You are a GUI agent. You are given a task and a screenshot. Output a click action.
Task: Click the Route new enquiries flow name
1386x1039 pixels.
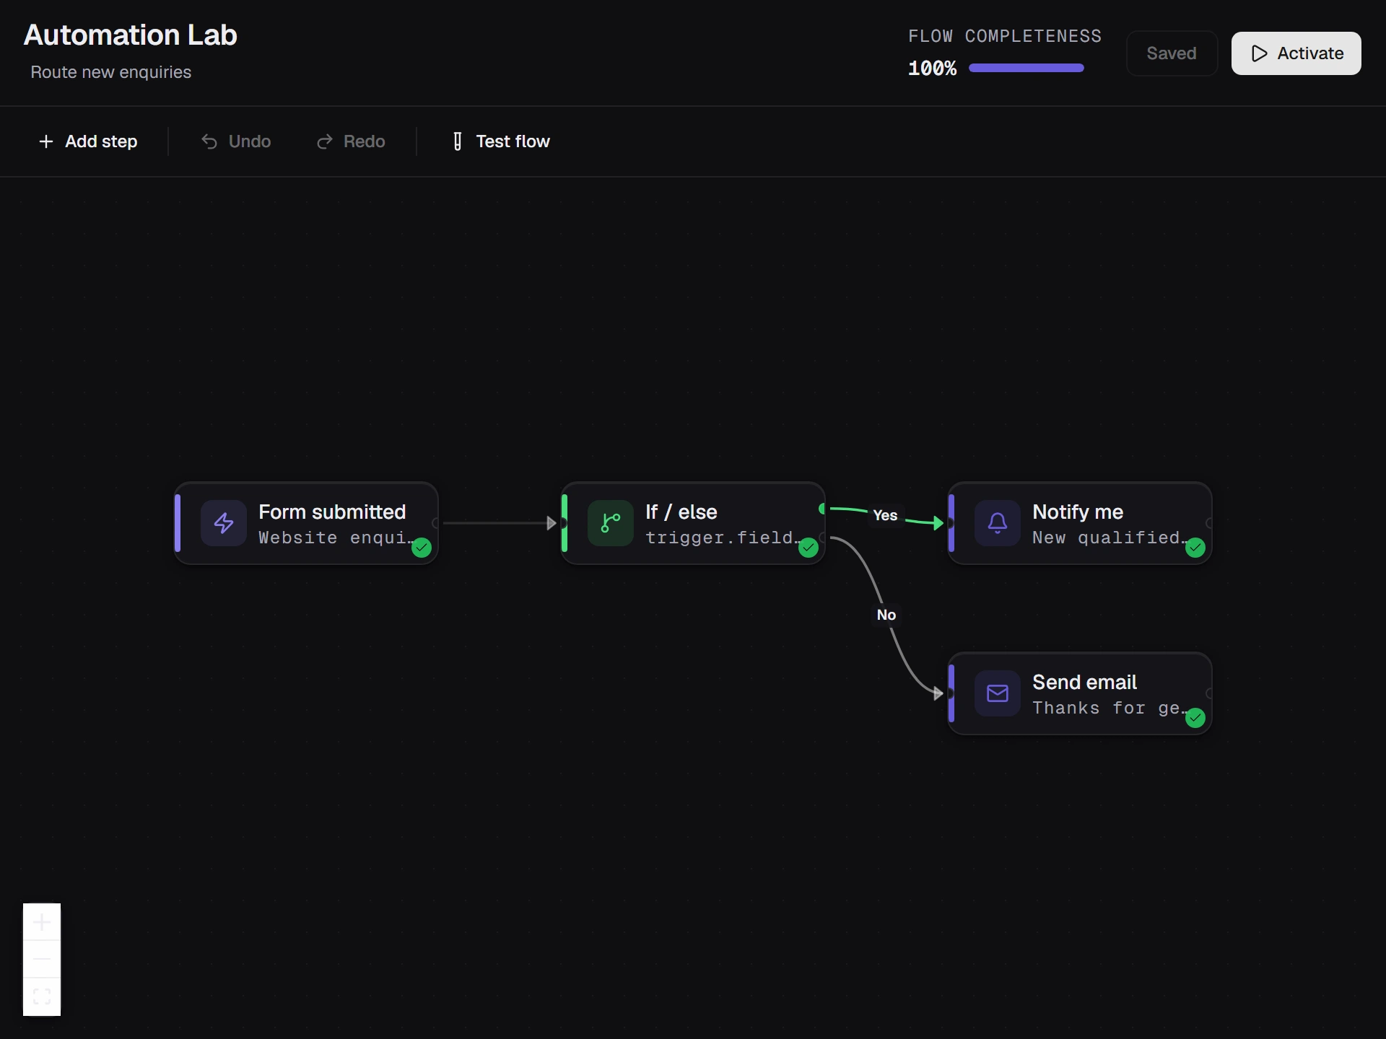[x=111, y=72]
